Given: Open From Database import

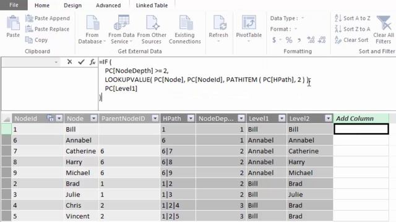Looking at the screenshot, I should (92, 30).
